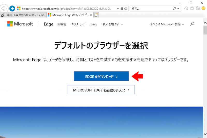This screenshot has height=138, width=207.
Task: Open the Edge product link
Action: [48, 24]
